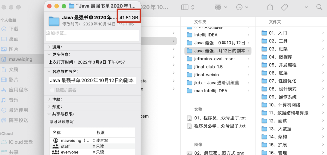Expand the 预览 section
Image resolution: width=327 pixels, height=155 pixels.
49,106
